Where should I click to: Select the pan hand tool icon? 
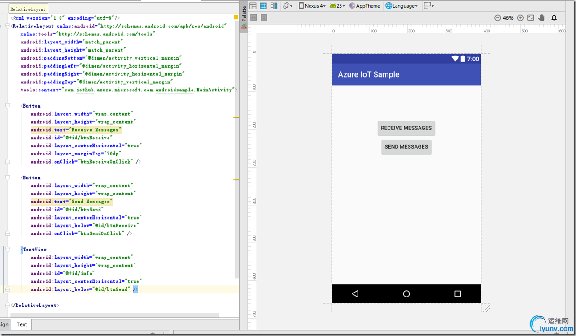point(541,18)
